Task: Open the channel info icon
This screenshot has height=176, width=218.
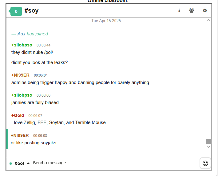Action: click(x=179, y=10)
